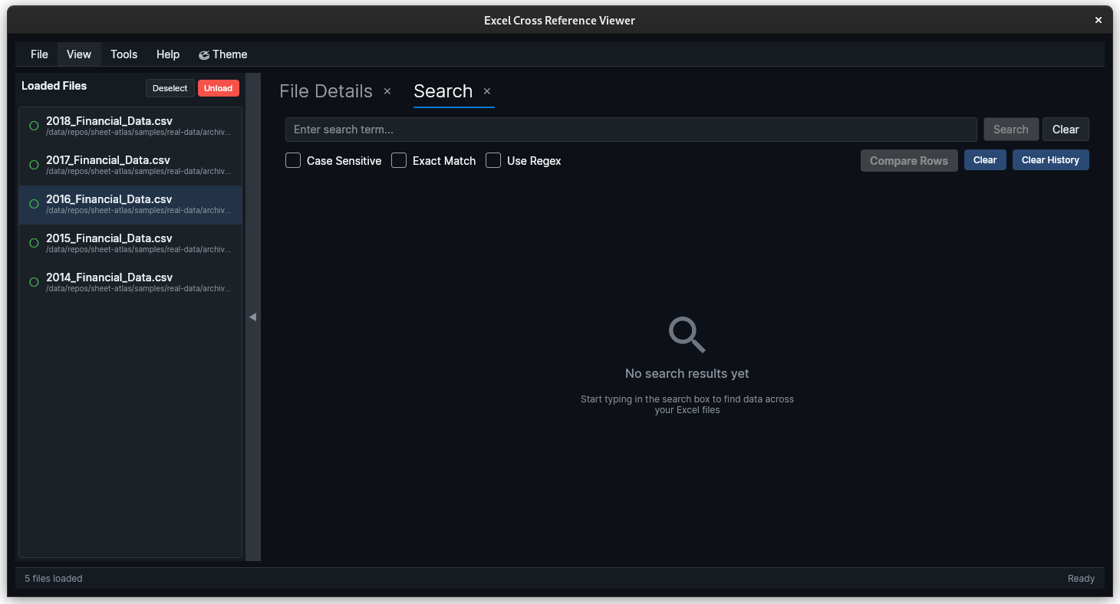Click the circle indicator beside 2014_Financial_Data.csv
Image resolution: width=1120 pixels, height=604 pixels.
point(34,282)
